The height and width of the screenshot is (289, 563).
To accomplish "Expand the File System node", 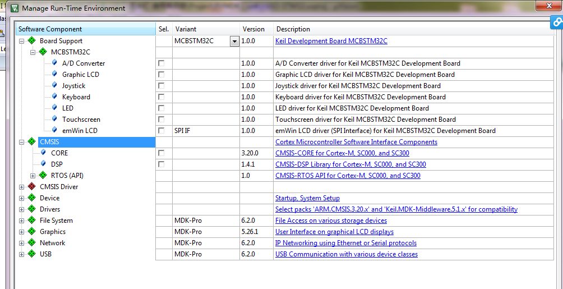I will 21,221.
